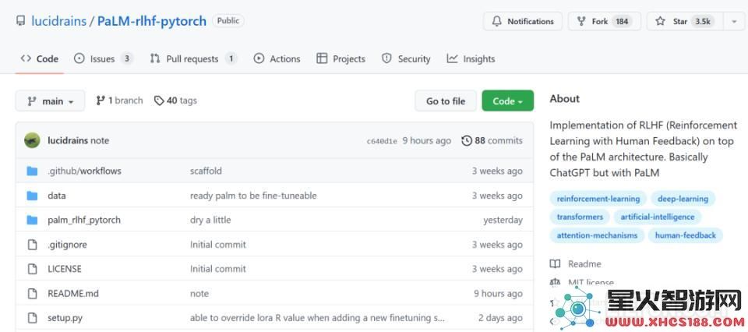Image resolution: width=748 pixels, height=332 pixels.
Task: Select the artificial-intelligence topic tag
Action: pyautogui.click(x=658, y=217)
